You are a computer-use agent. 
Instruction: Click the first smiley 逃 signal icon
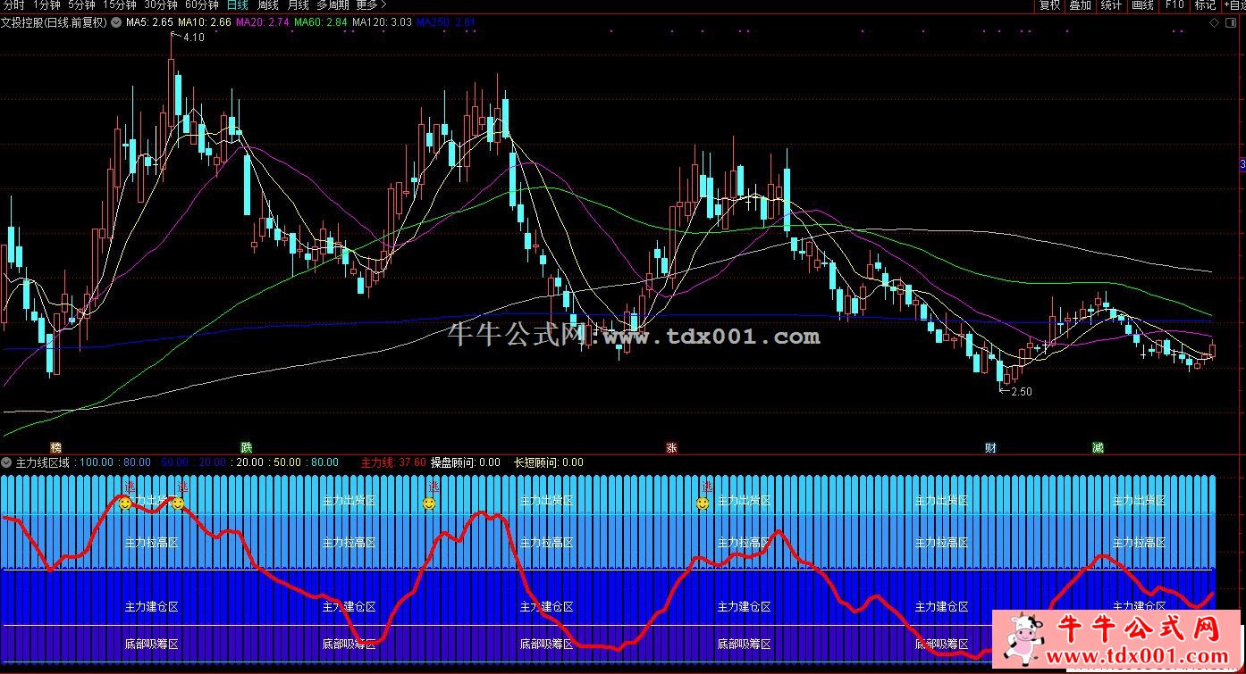[125, 503]
